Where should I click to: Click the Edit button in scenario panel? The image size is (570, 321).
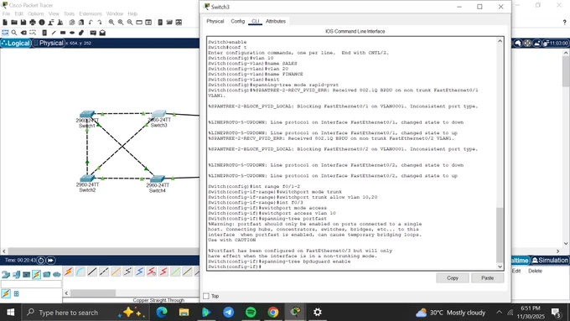pyautogui.click(x=516, y=271)
